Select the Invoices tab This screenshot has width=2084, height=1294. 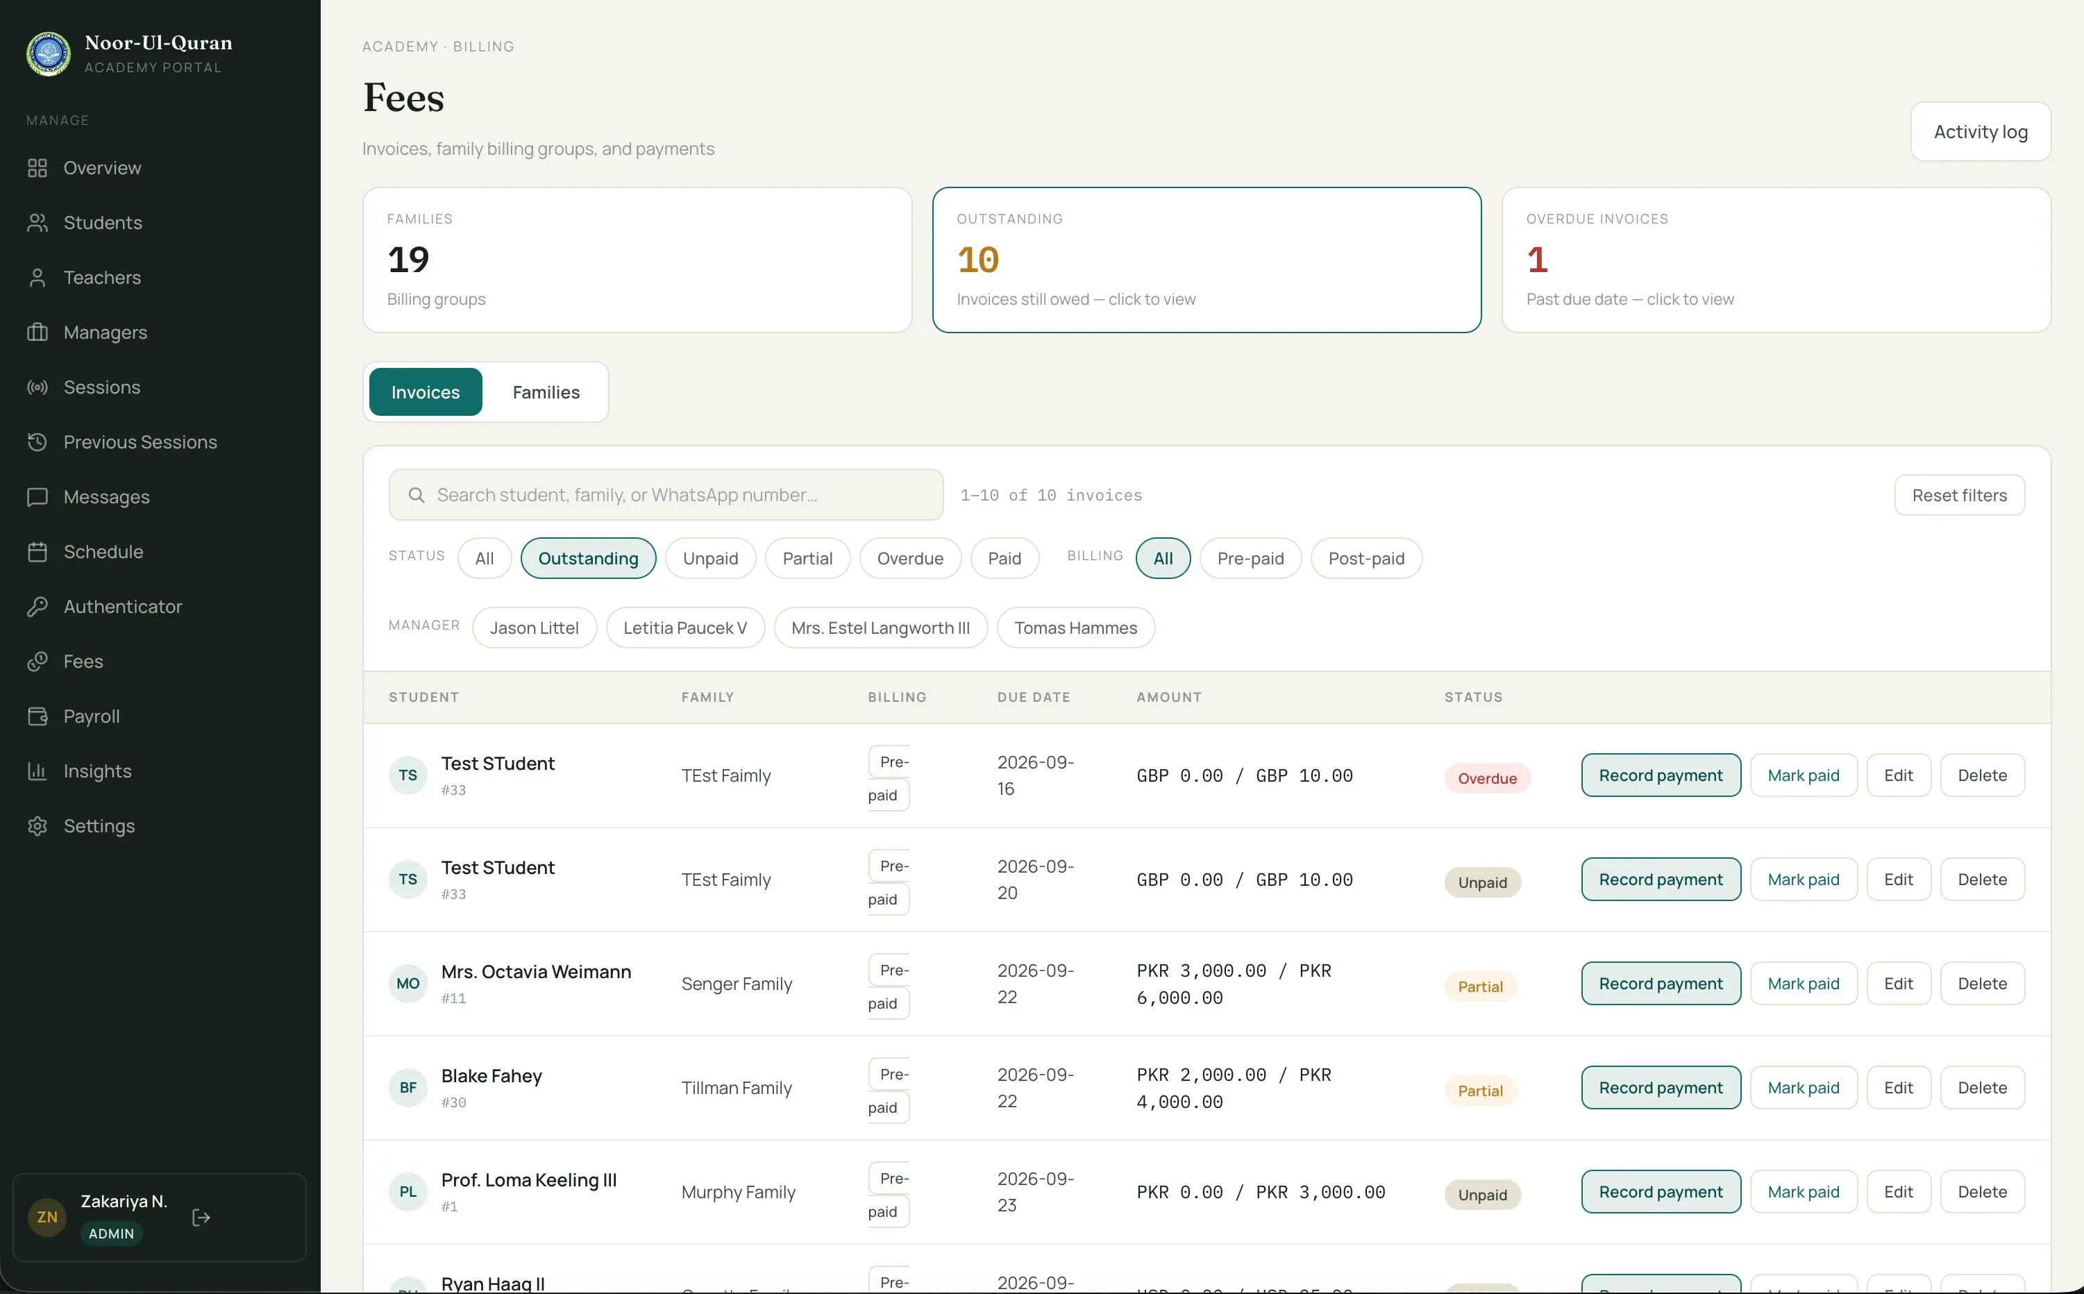point(426,392)
